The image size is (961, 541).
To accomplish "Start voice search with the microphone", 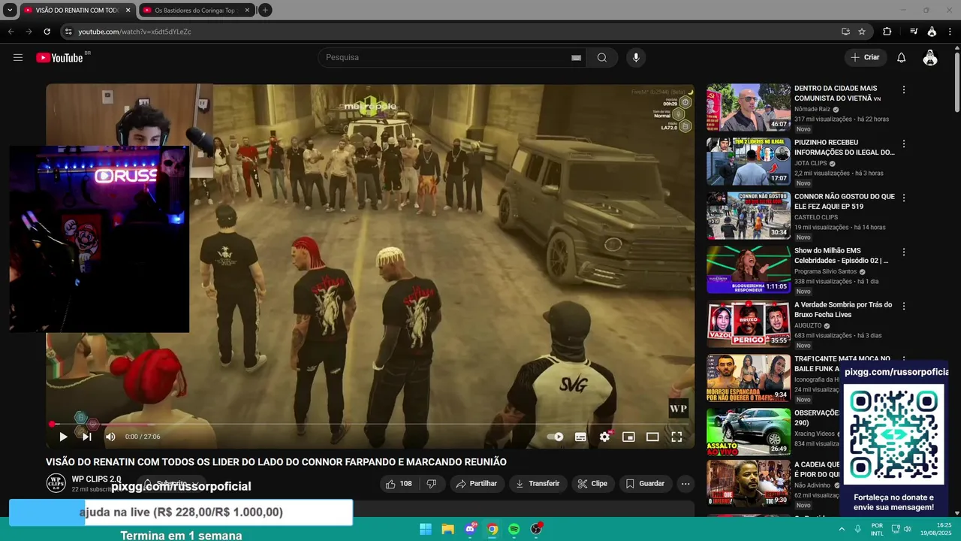I will 636,58.
